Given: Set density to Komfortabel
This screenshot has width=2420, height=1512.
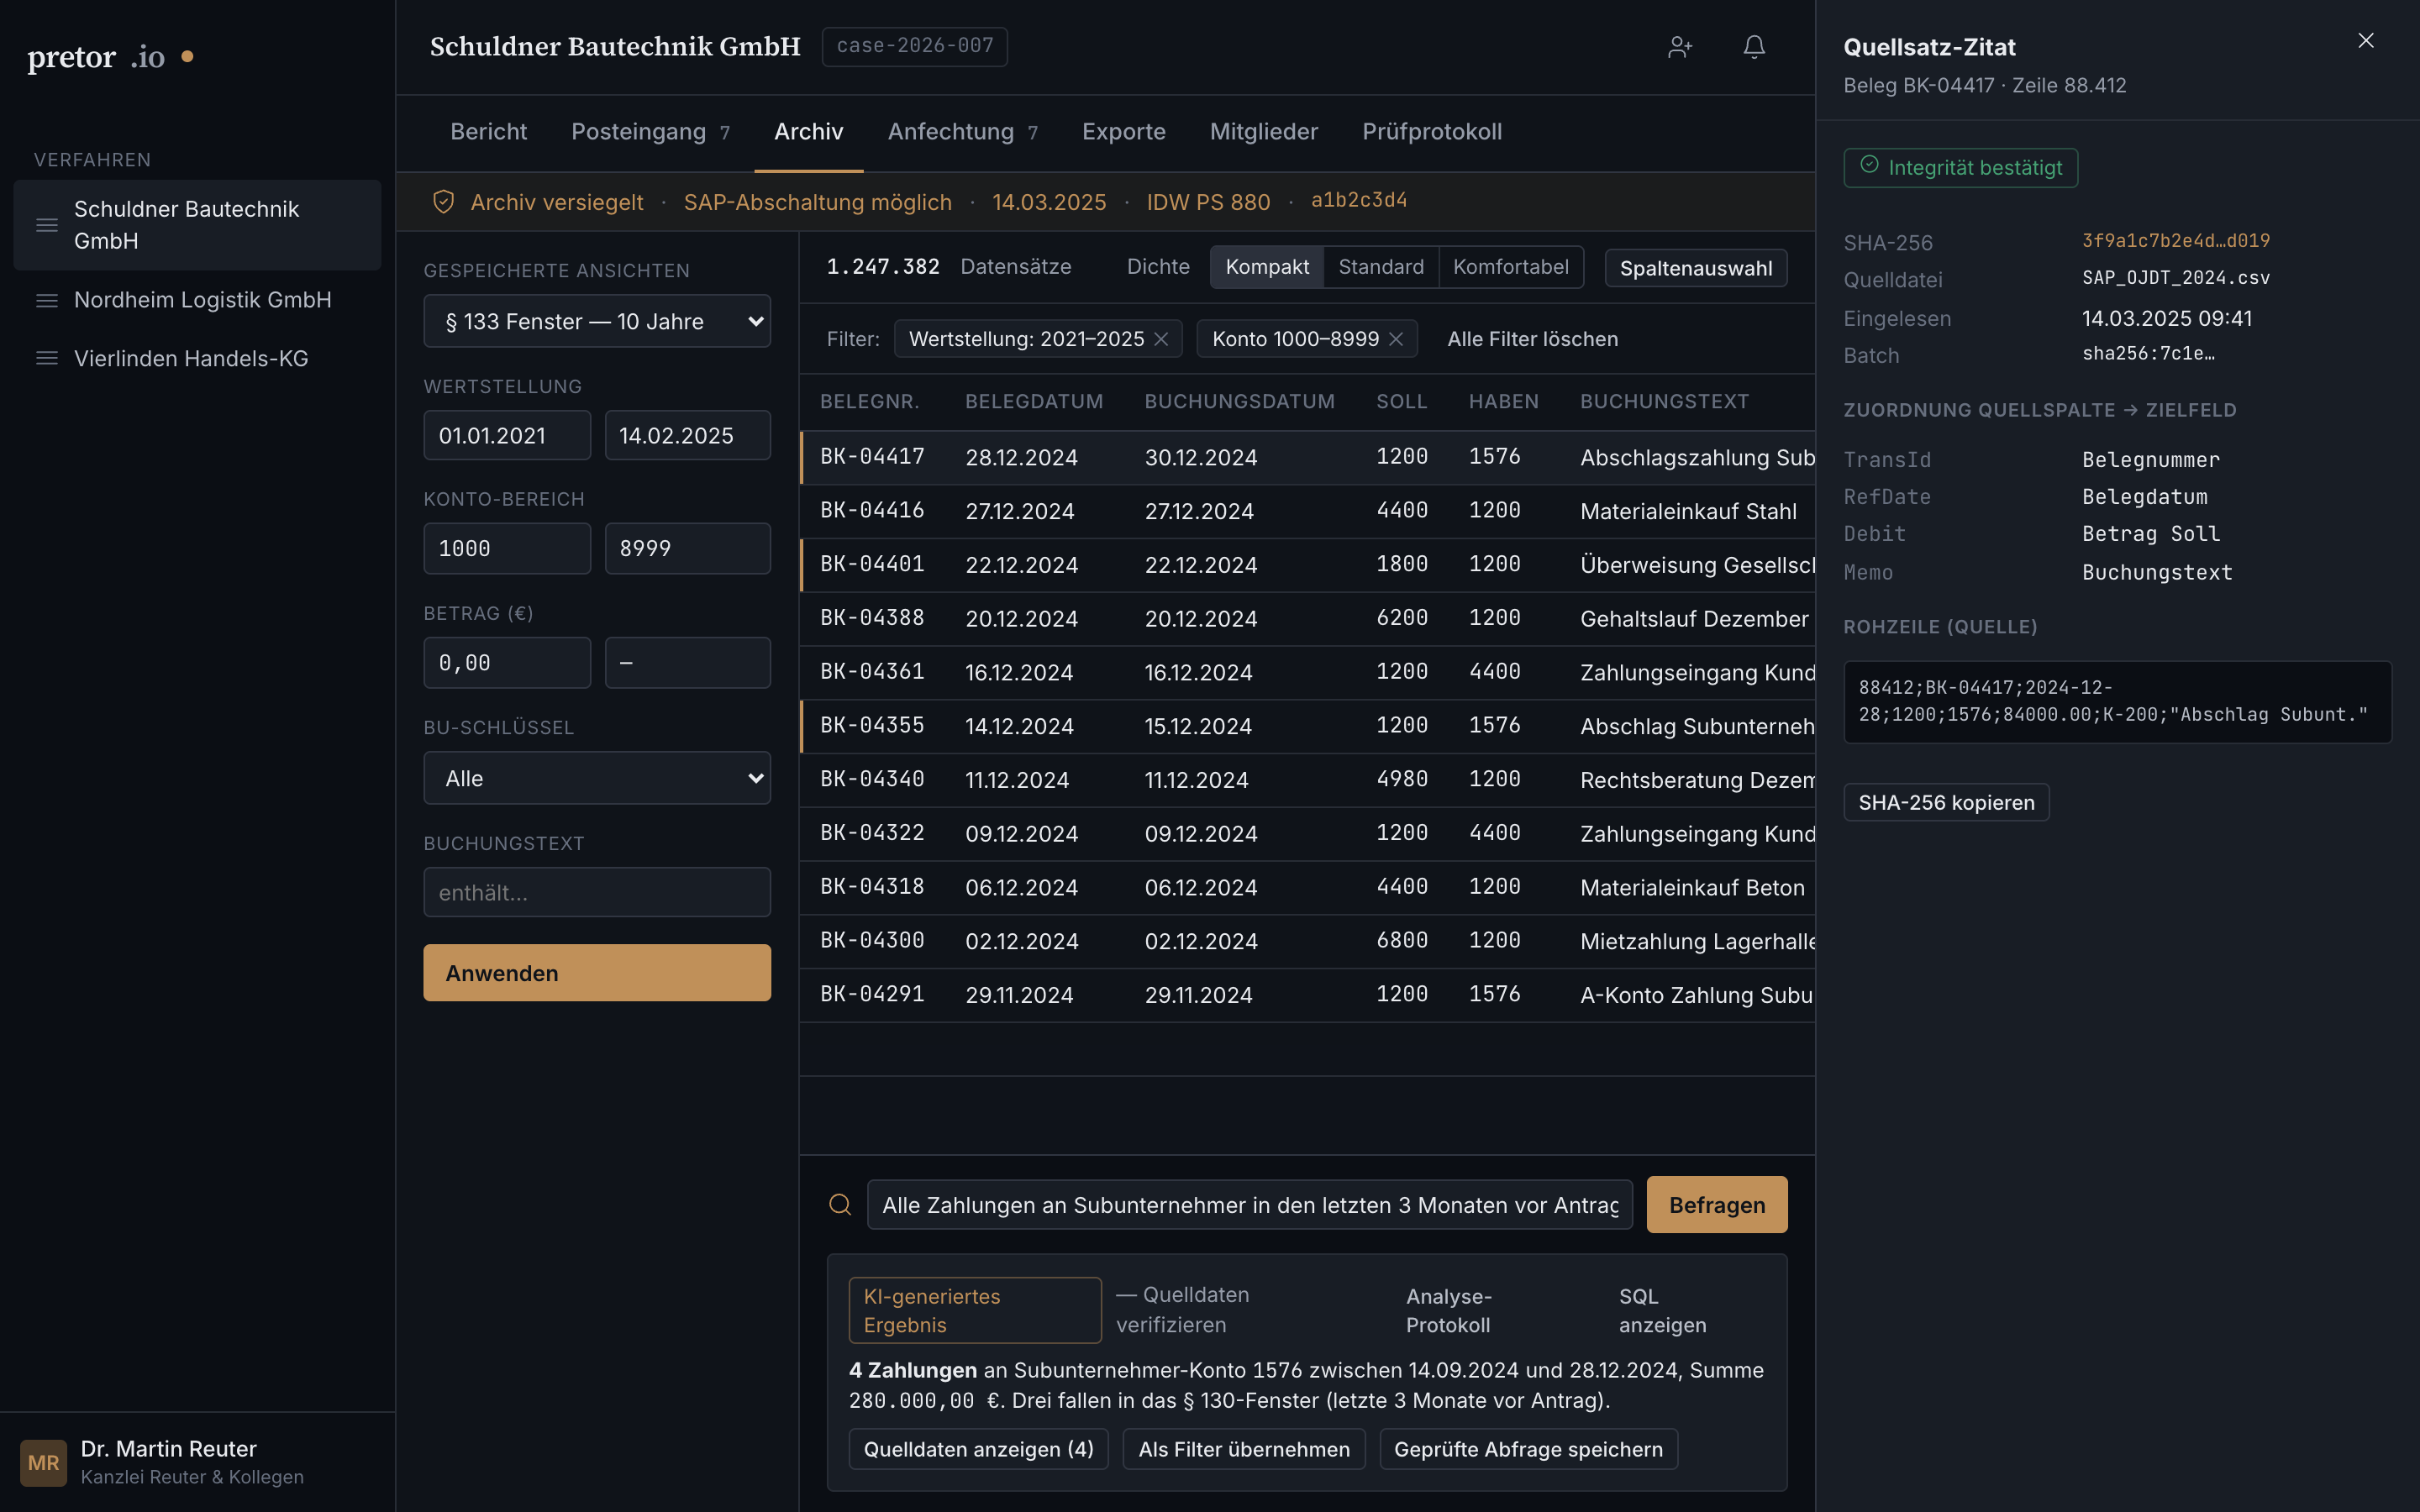Looking at the screenshot, I should pos(1510,267).
